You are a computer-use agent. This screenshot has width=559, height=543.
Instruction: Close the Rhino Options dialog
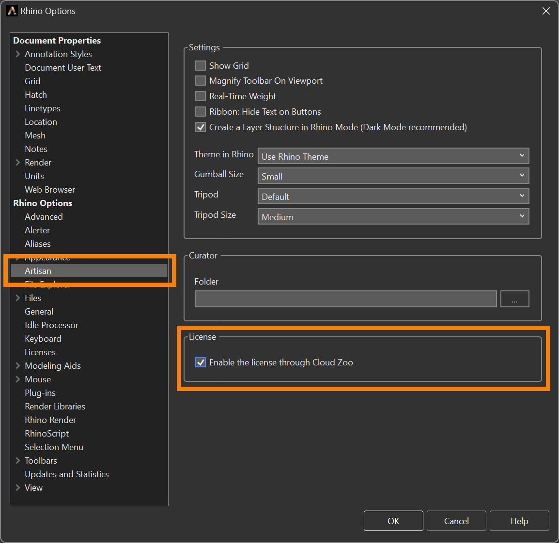click(x=546, y=11)
